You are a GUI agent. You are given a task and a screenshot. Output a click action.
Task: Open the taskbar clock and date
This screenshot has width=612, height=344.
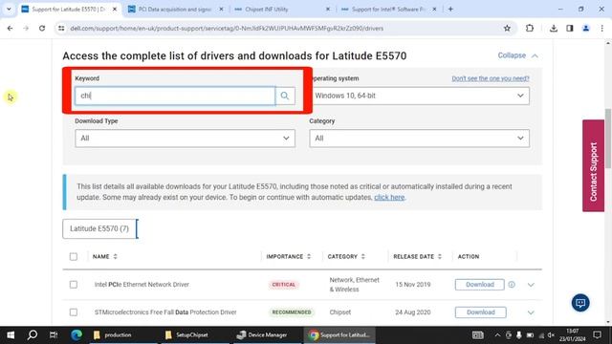point(572,335)
